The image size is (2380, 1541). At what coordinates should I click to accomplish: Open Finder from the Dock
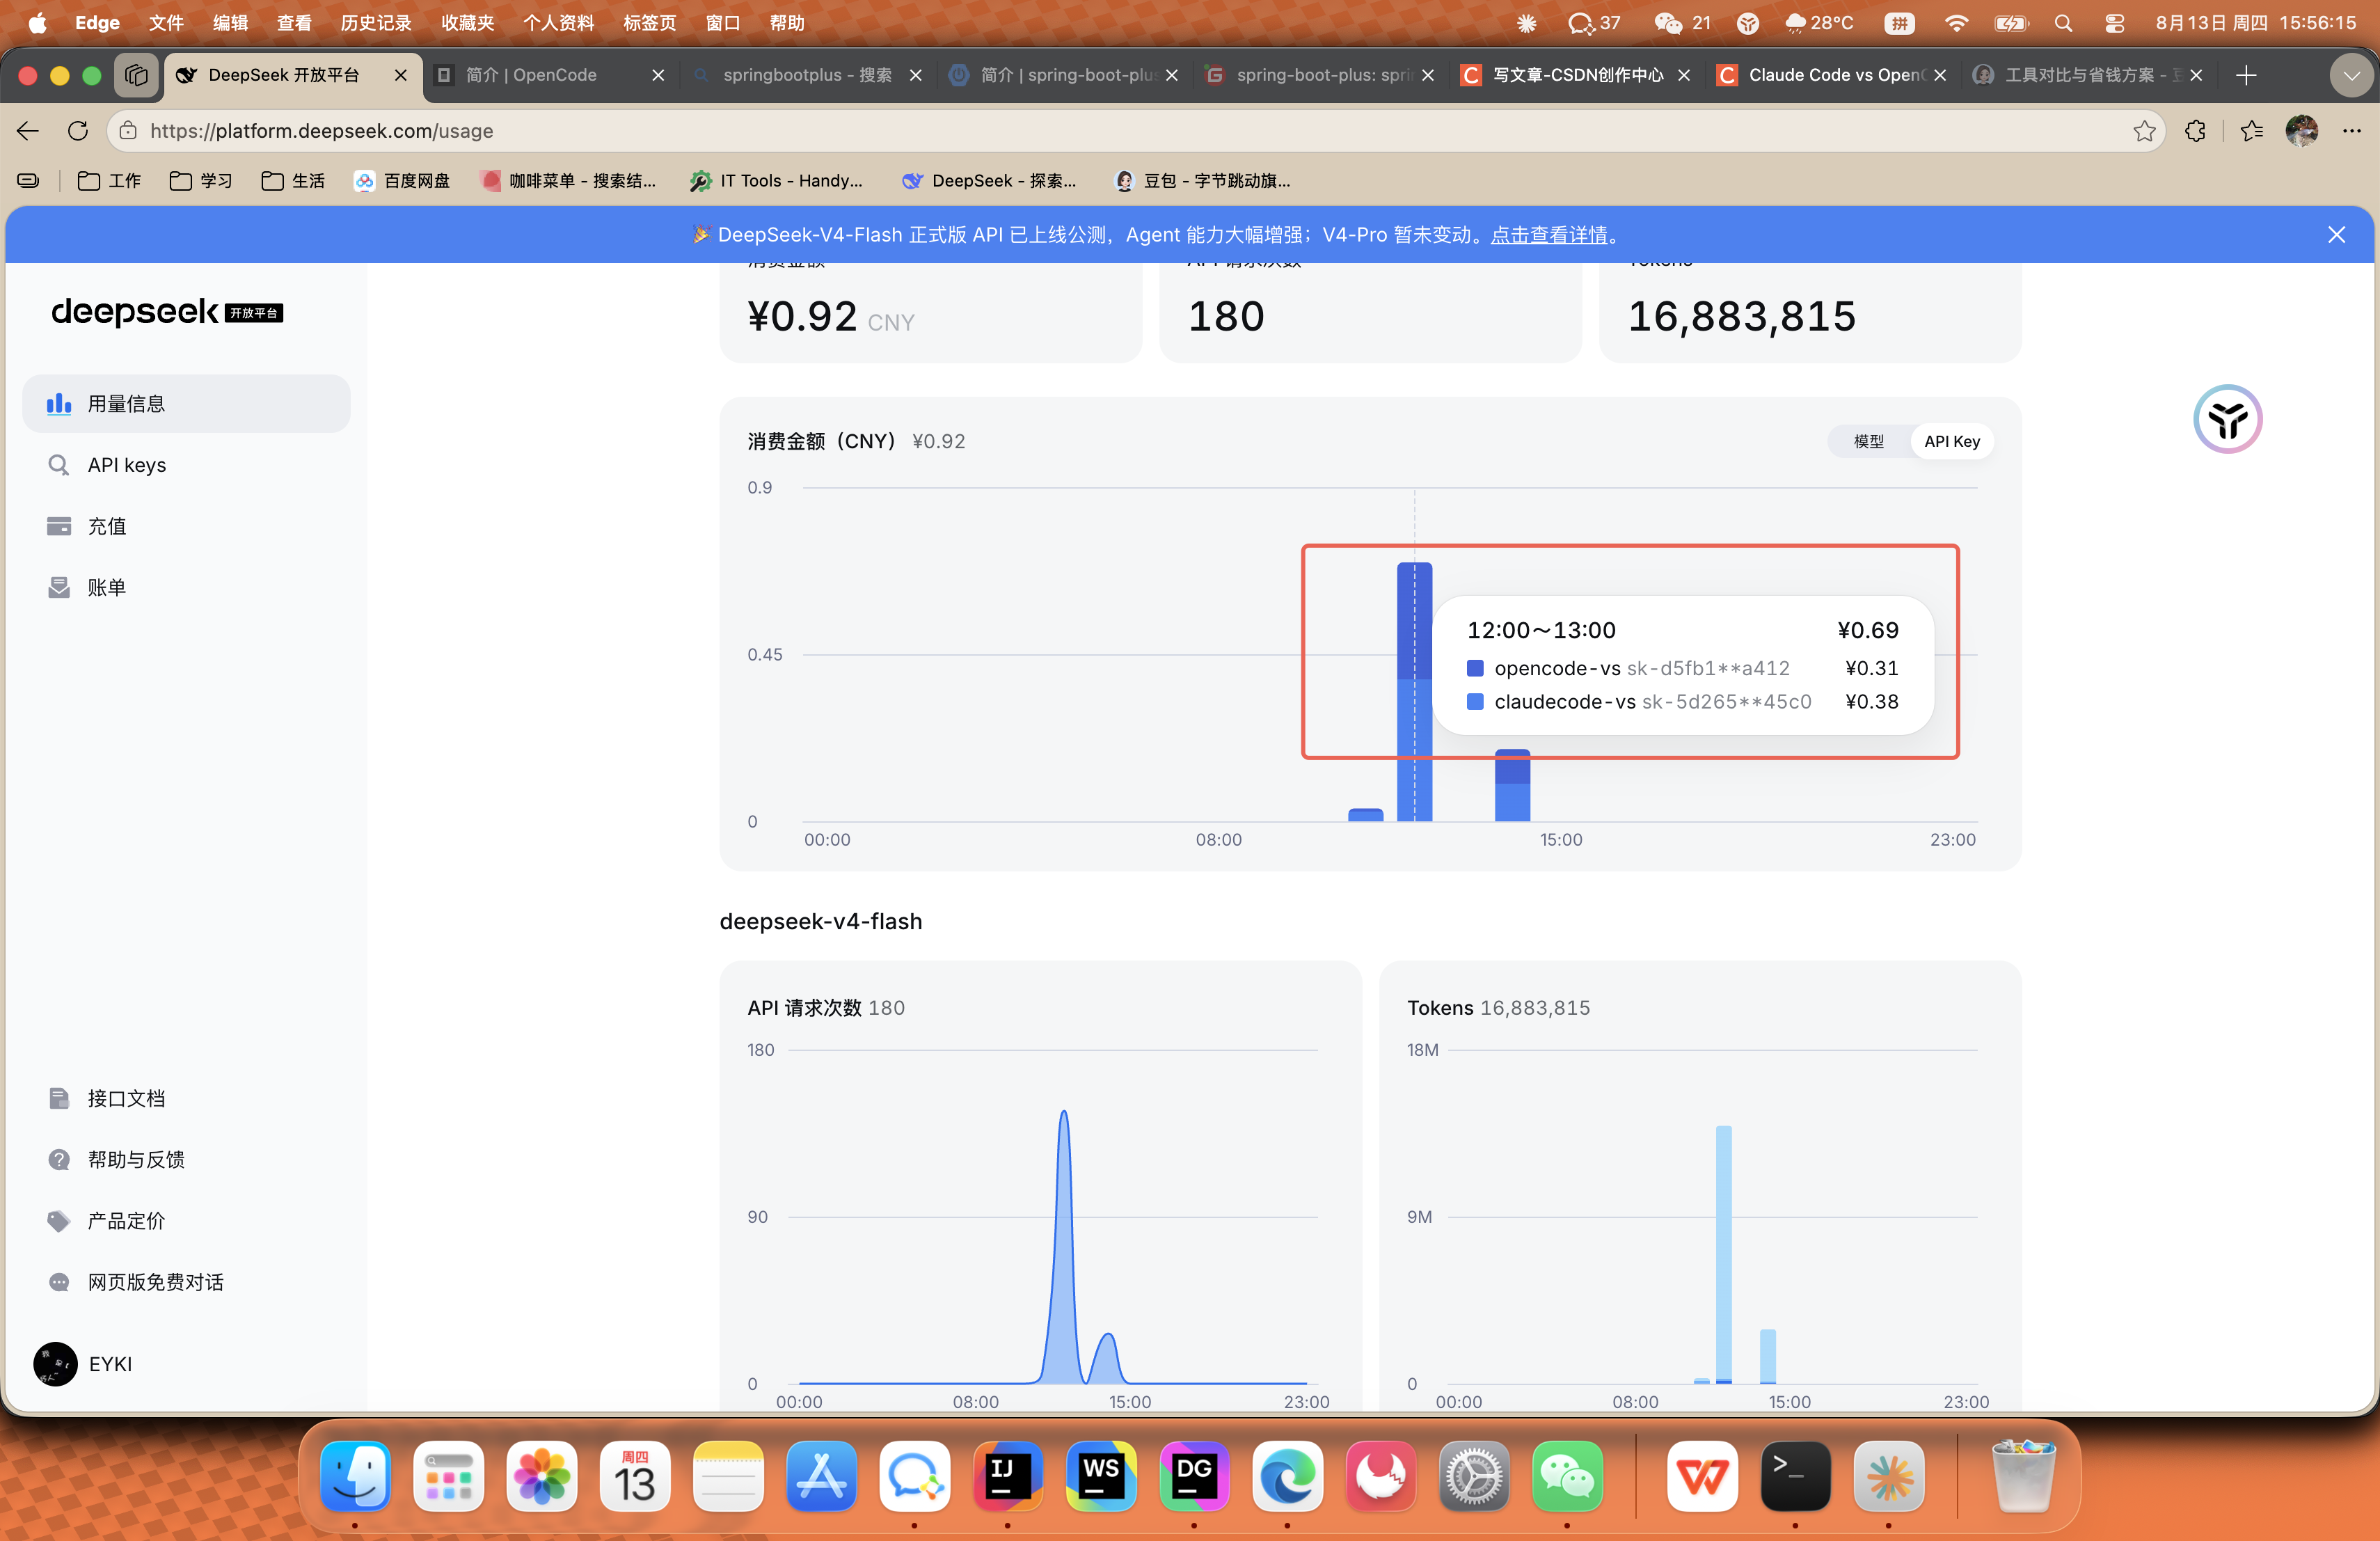pyautogui.click(x=355, y=1476)
